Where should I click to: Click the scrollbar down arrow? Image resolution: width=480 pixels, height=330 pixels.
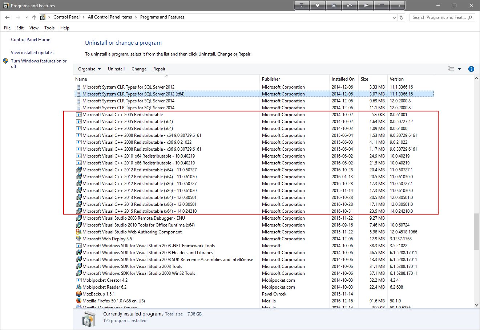tap(476, 305)
